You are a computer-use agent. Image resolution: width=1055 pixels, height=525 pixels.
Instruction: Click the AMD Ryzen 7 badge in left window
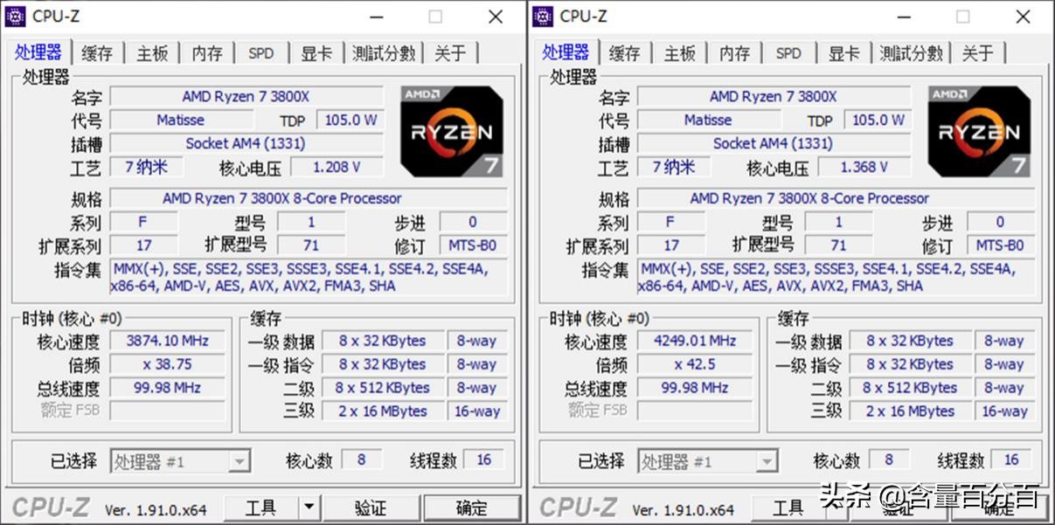[x=451, y=131]
